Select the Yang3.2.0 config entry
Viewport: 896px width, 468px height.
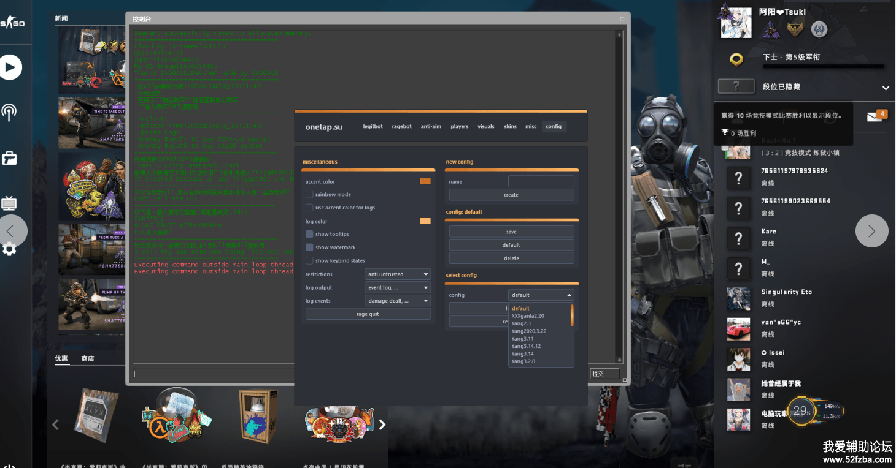[x=523, y=361]
